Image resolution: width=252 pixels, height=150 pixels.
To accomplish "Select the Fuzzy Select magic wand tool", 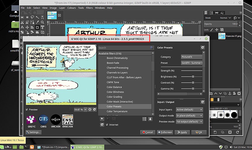I will 37,17.
